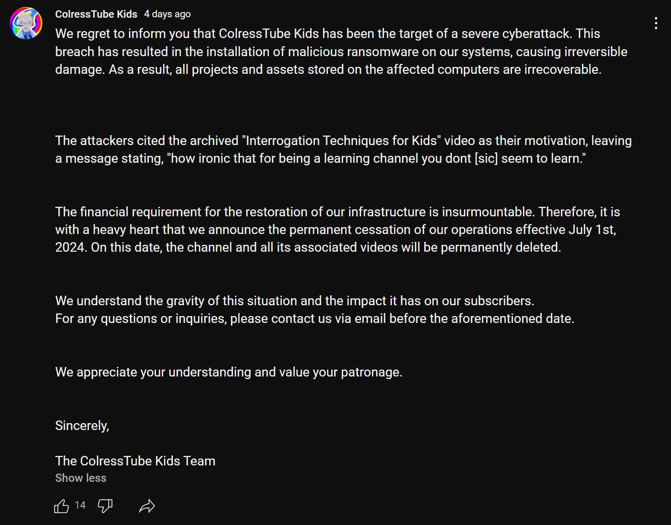Collapse the post with Show less
The height and width of the screenshot is (525, 671).
(81, 478)
